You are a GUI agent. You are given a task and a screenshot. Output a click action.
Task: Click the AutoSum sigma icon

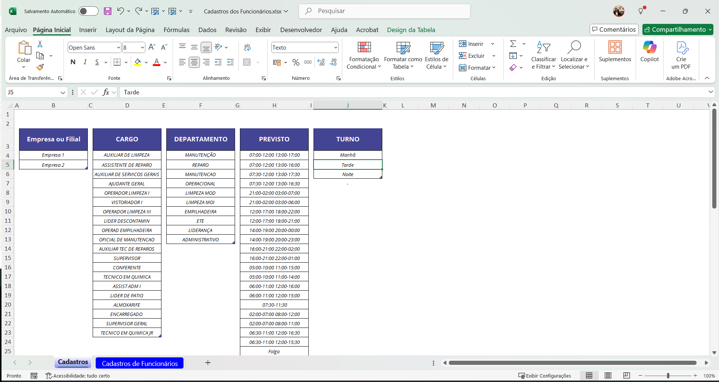tap(513, 44)
